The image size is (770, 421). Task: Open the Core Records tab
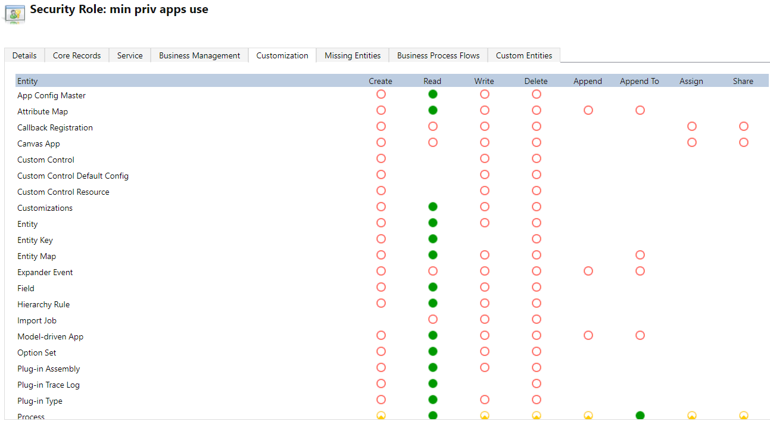pos(77,55)
